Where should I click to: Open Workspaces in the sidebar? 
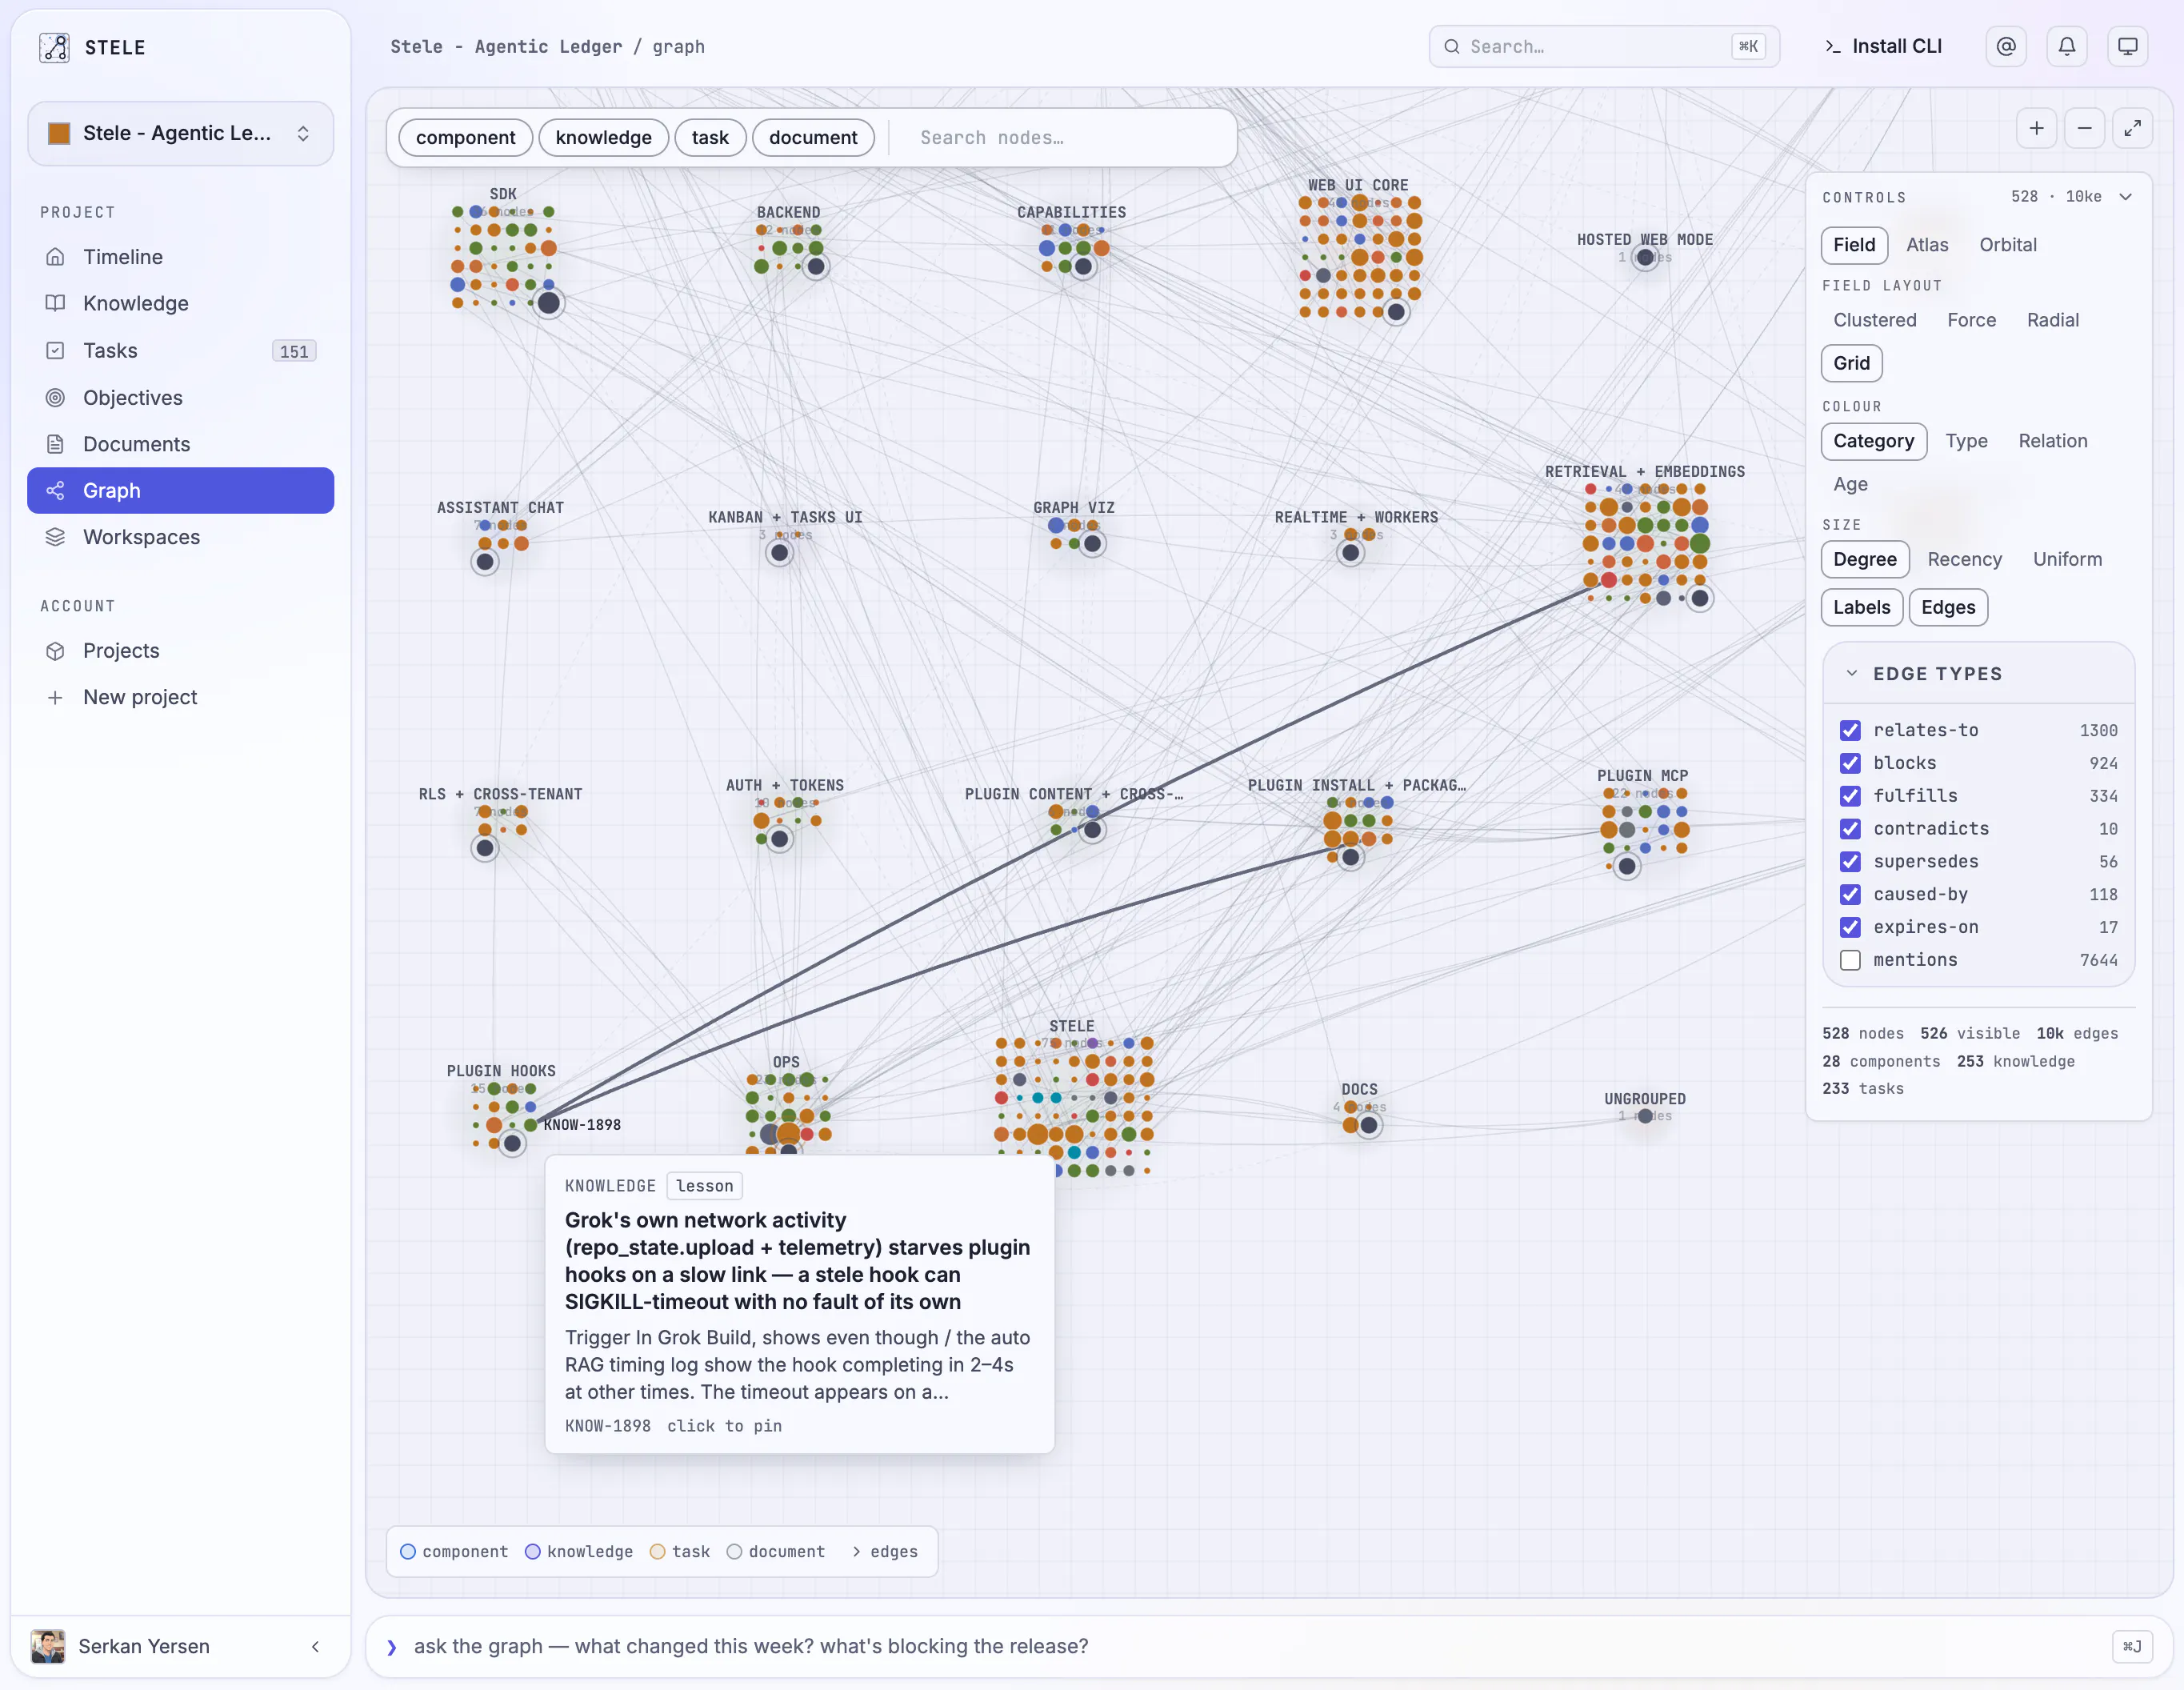180,537
